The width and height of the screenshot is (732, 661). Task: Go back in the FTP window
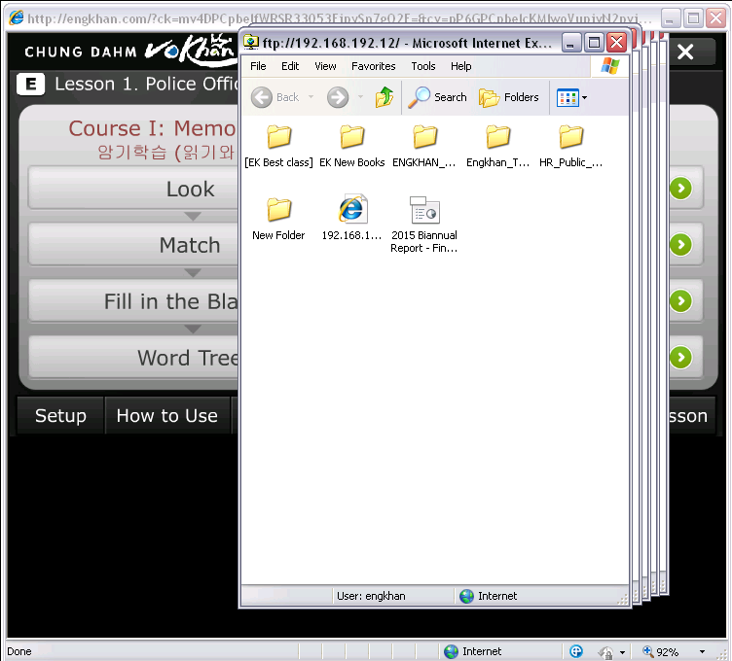(274, 97)
